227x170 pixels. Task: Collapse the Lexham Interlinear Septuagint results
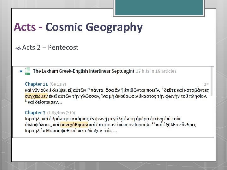(x=21, y=71)
